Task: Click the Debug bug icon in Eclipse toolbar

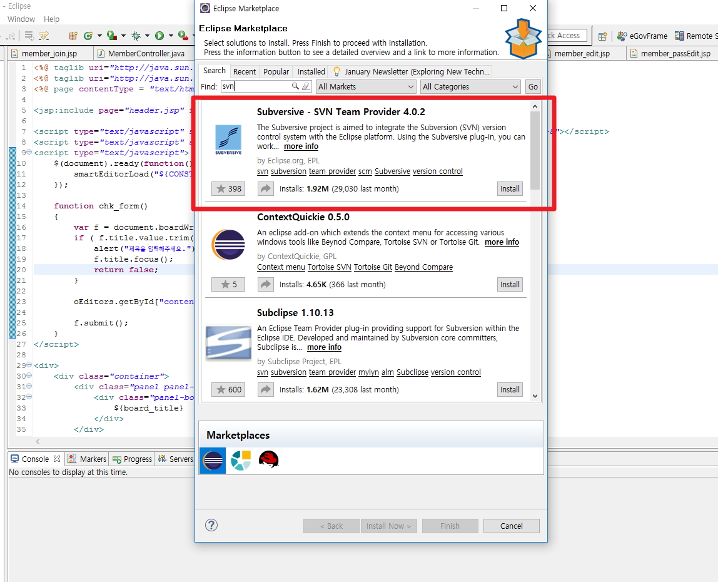Action: click(136, 36)
